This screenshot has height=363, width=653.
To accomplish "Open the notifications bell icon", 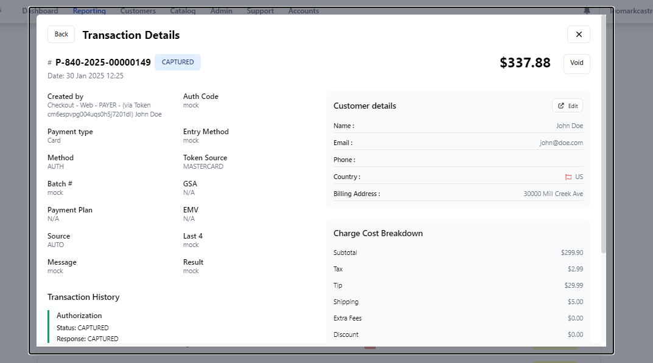I will [587, 10].
